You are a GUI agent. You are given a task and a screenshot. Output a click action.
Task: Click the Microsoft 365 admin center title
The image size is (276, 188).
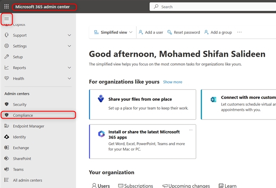42,7
